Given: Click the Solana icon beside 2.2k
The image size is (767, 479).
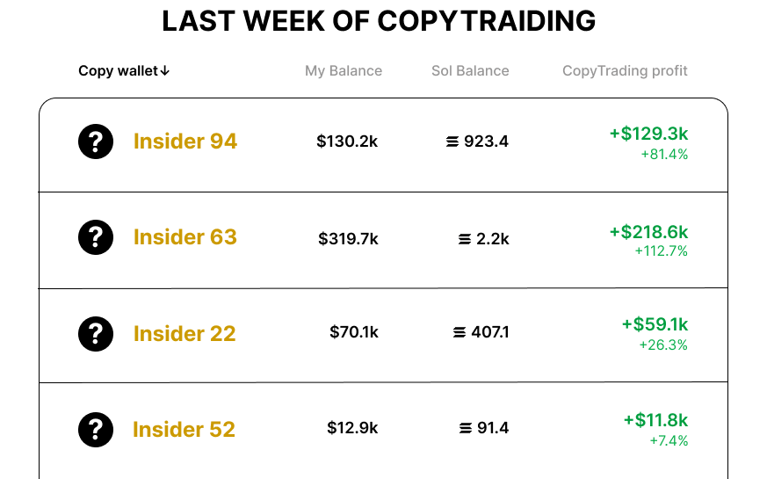Looking at the screenshot, I should click(465, 239).
